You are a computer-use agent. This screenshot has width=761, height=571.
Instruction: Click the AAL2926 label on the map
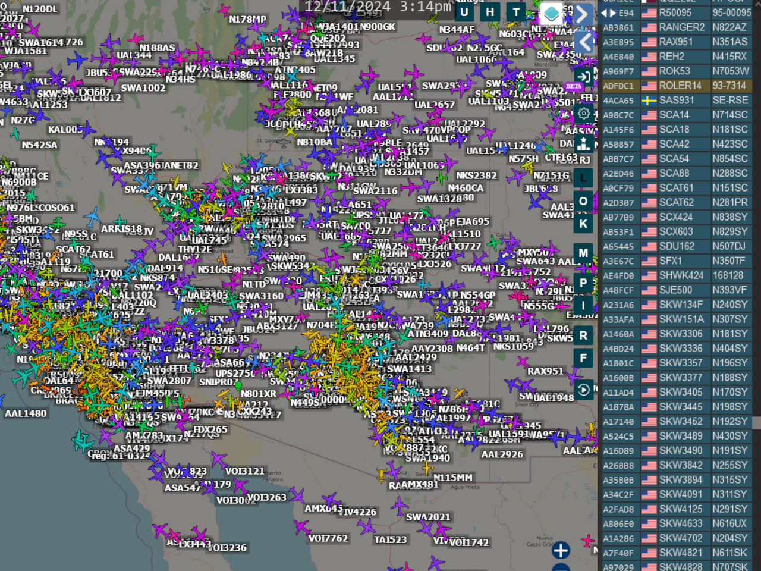point(502,454)
